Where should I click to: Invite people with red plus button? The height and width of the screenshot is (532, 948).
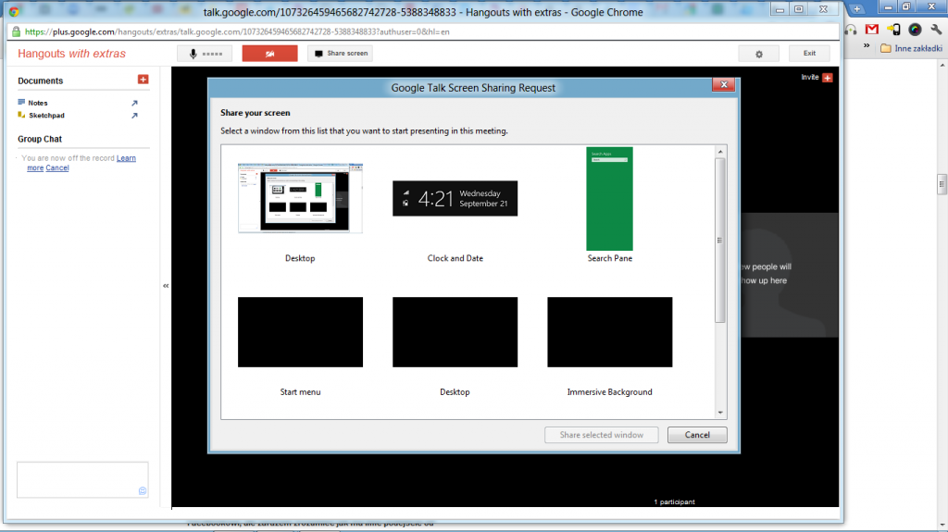click(828, 78)
